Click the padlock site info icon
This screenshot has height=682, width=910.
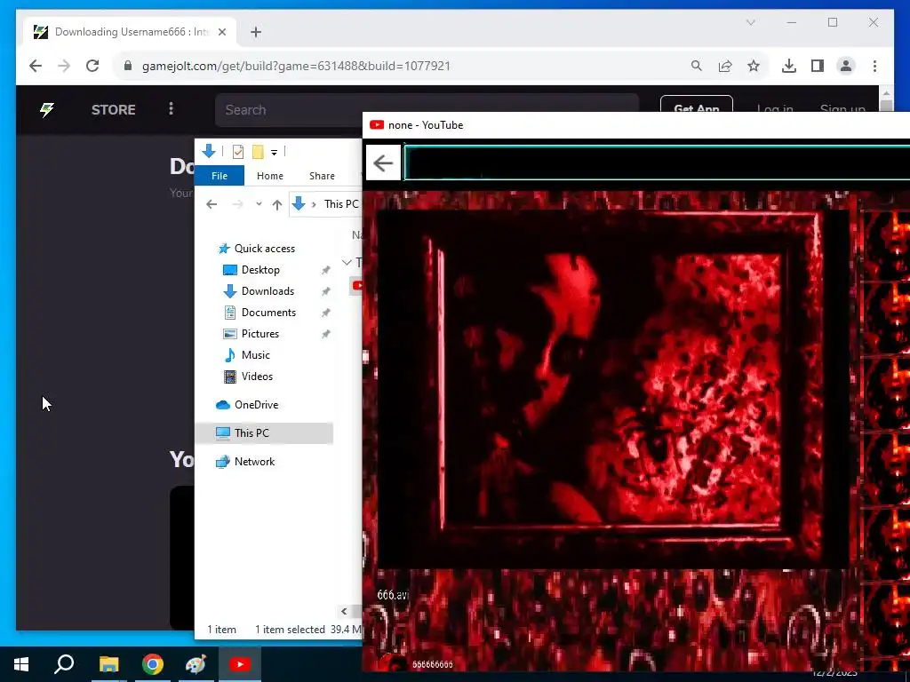tap(128, 66)
